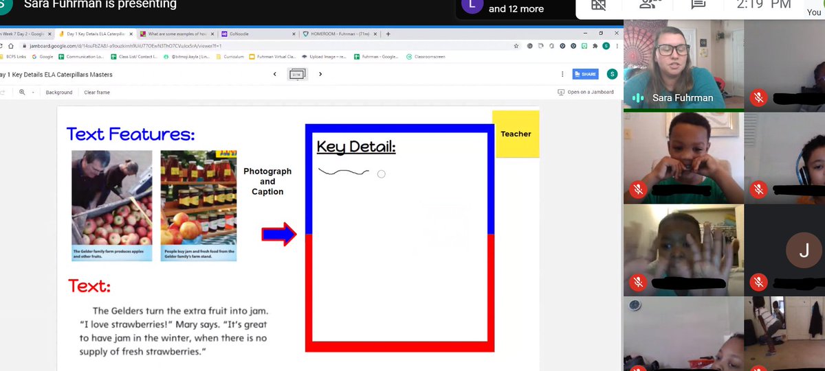
Task: Select the yellow Teacher sticky note
Action: coord(516,134)
